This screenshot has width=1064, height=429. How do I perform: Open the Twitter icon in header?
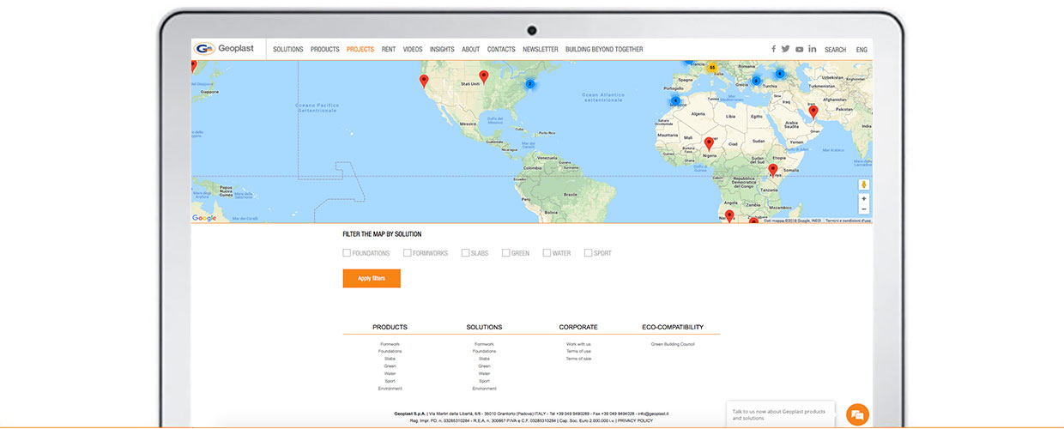[x=785, y=49]
